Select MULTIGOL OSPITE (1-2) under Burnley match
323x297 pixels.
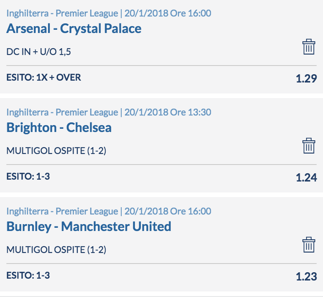56,250
